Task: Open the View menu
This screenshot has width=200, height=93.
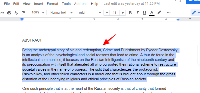Action: 27,4
